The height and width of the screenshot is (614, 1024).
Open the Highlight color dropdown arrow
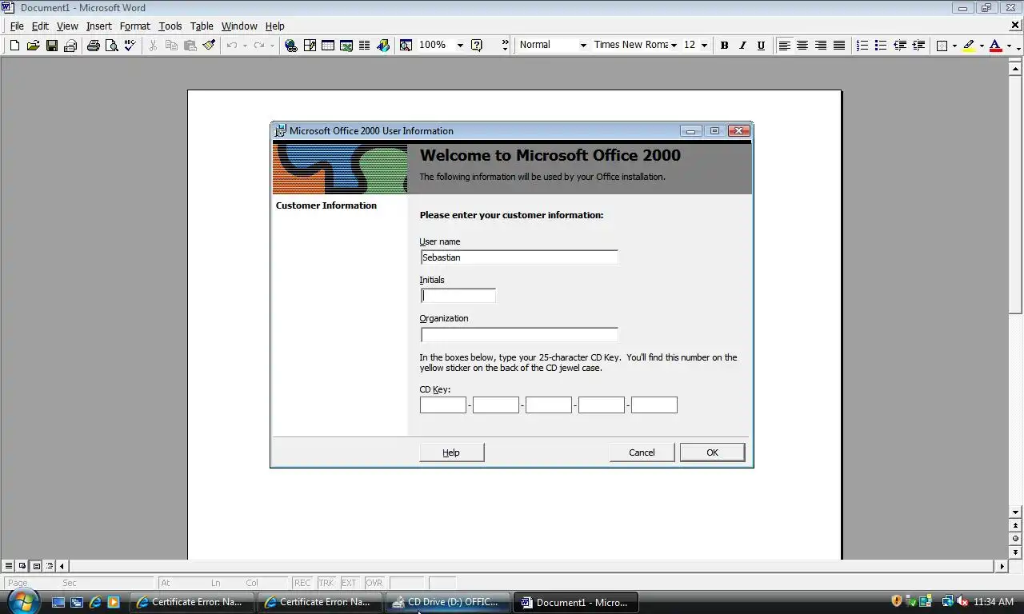coord(982,46)
